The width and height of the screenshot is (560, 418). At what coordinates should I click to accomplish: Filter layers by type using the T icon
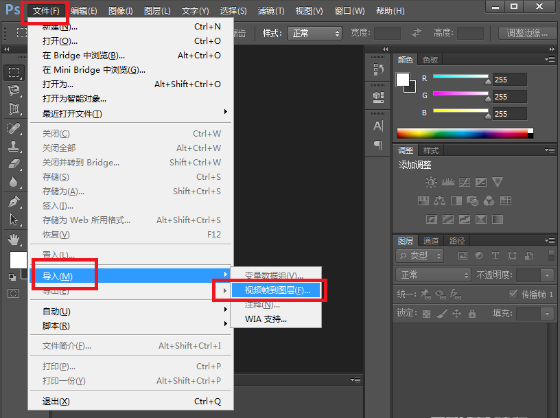495,255
